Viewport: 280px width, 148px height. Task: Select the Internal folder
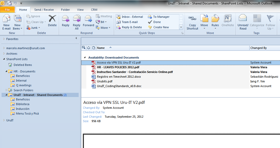point(19,81)
